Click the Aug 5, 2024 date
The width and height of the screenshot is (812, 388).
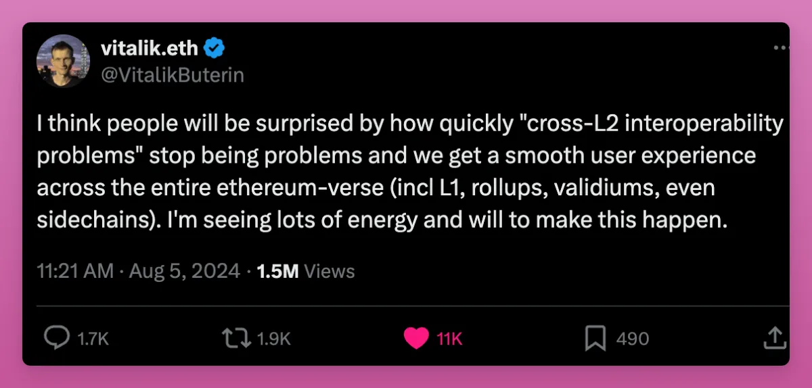[x=184, y=272]
